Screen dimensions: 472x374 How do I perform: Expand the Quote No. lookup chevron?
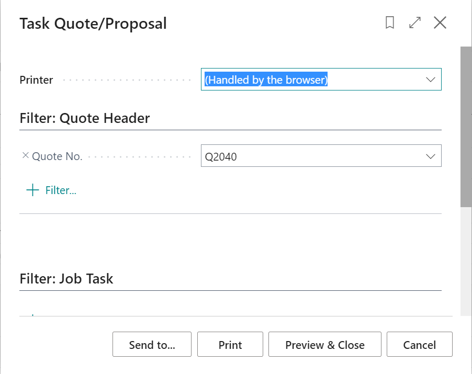pyautogui.click(x=431, y=156)
